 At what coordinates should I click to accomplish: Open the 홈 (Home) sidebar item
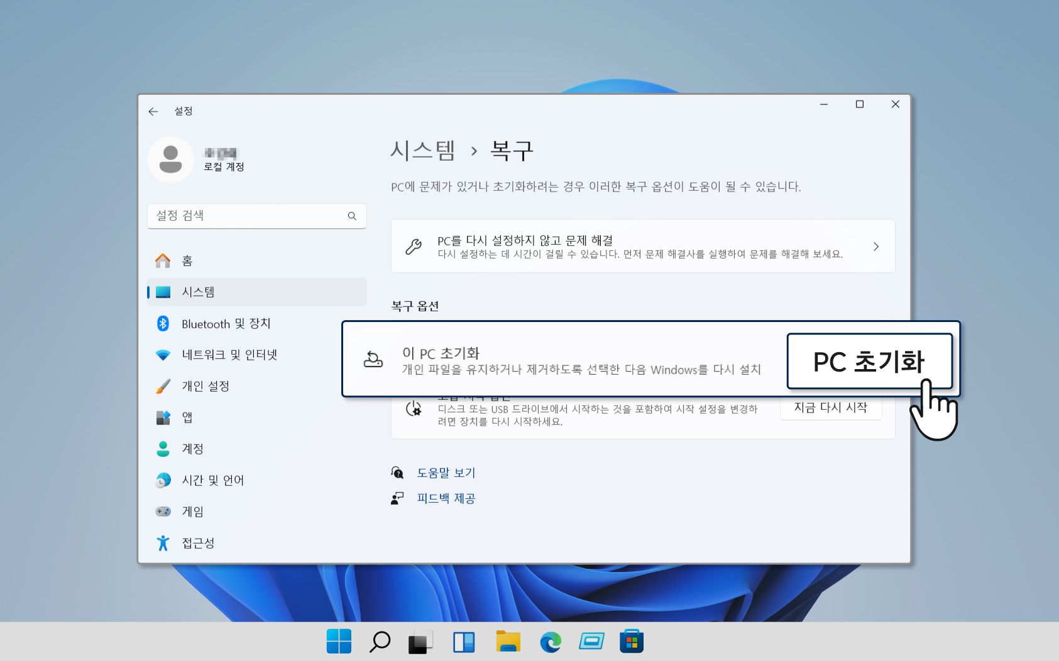pyautogui.click(x=187, y=261)
